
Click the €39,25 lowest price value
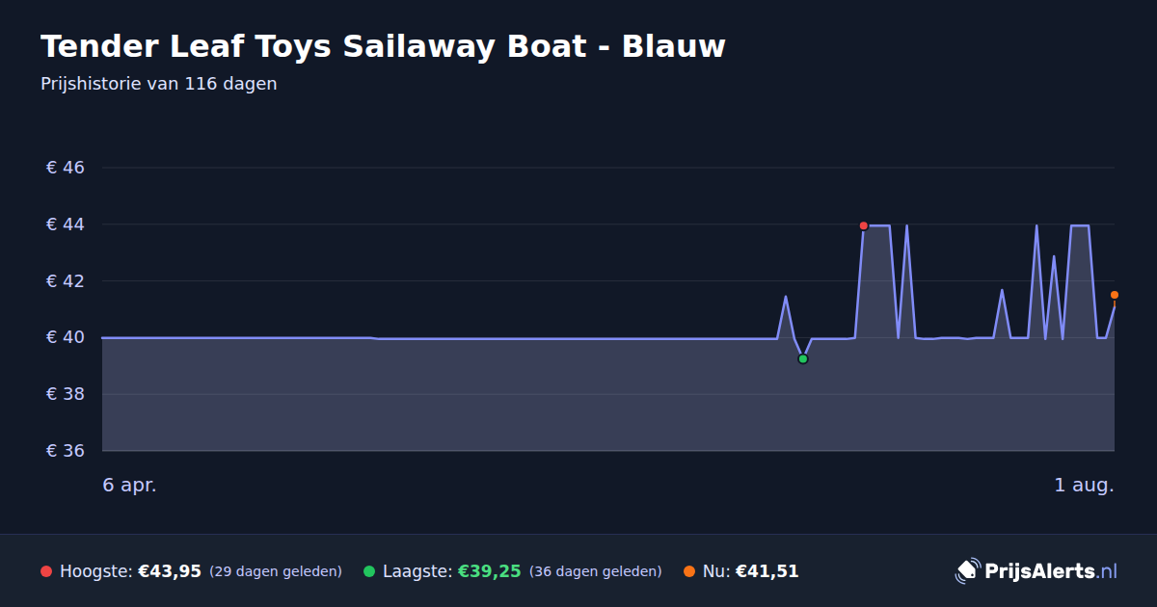490,571
